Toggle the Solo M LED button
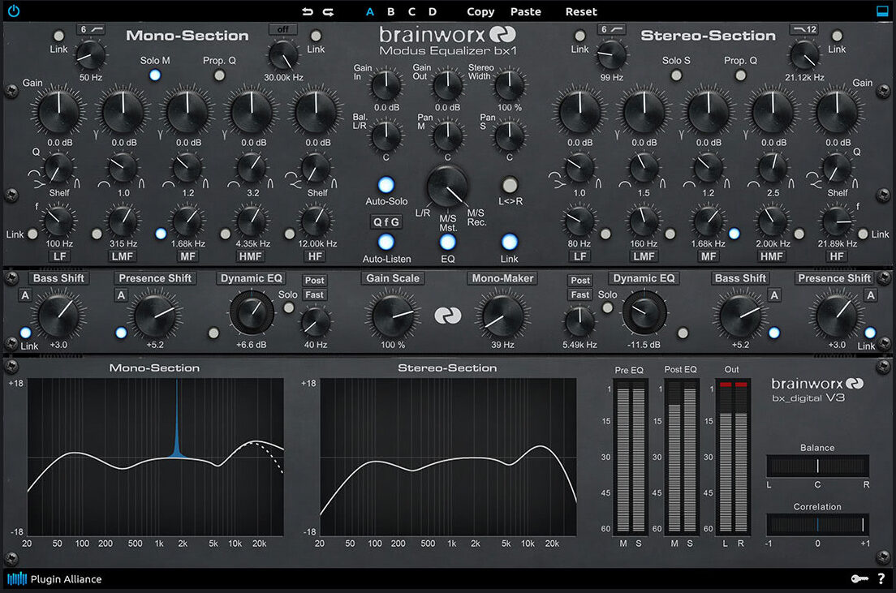Viewport: 896px width, 593px height. [x=155, y=75]
